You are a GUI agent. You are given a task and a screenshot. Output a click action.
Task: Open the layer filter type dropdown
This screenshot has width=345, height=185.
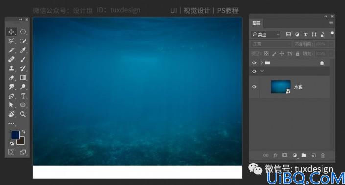pos(266,35)
